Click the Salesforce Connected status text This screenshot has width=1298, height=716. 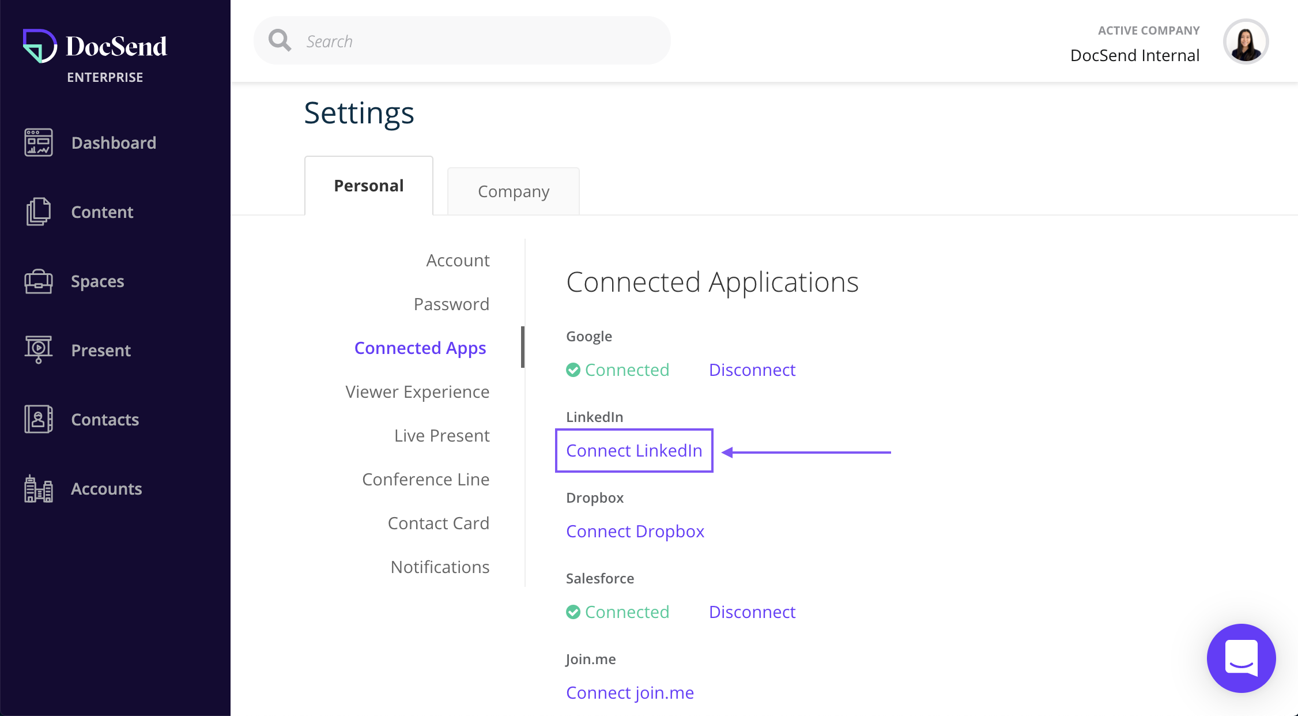[627, 612]
